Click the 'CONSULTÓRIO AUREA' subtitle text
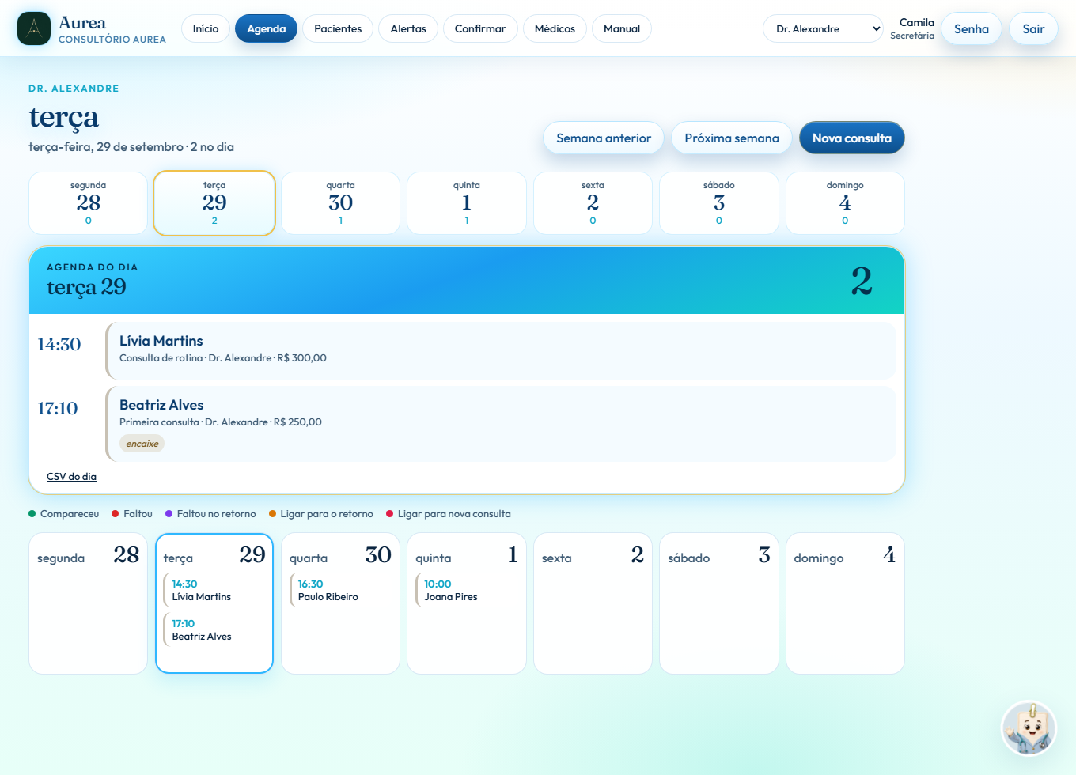Screen dimensions: 1076x775 [x=112, y=40]
